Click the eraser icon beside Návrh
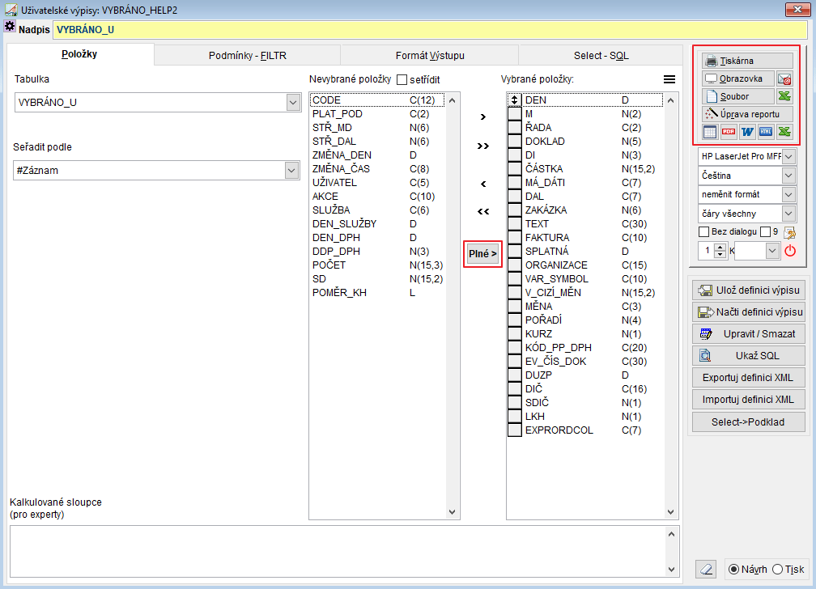The image size is (816, 589). coord(706,570)
